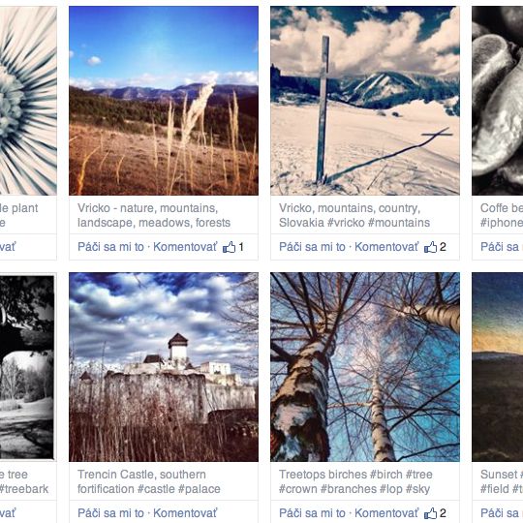This screenshot has width=523, height=523.
Task: Comment on the Vricko Slovakia snow photo
Action: coord(386,247)
